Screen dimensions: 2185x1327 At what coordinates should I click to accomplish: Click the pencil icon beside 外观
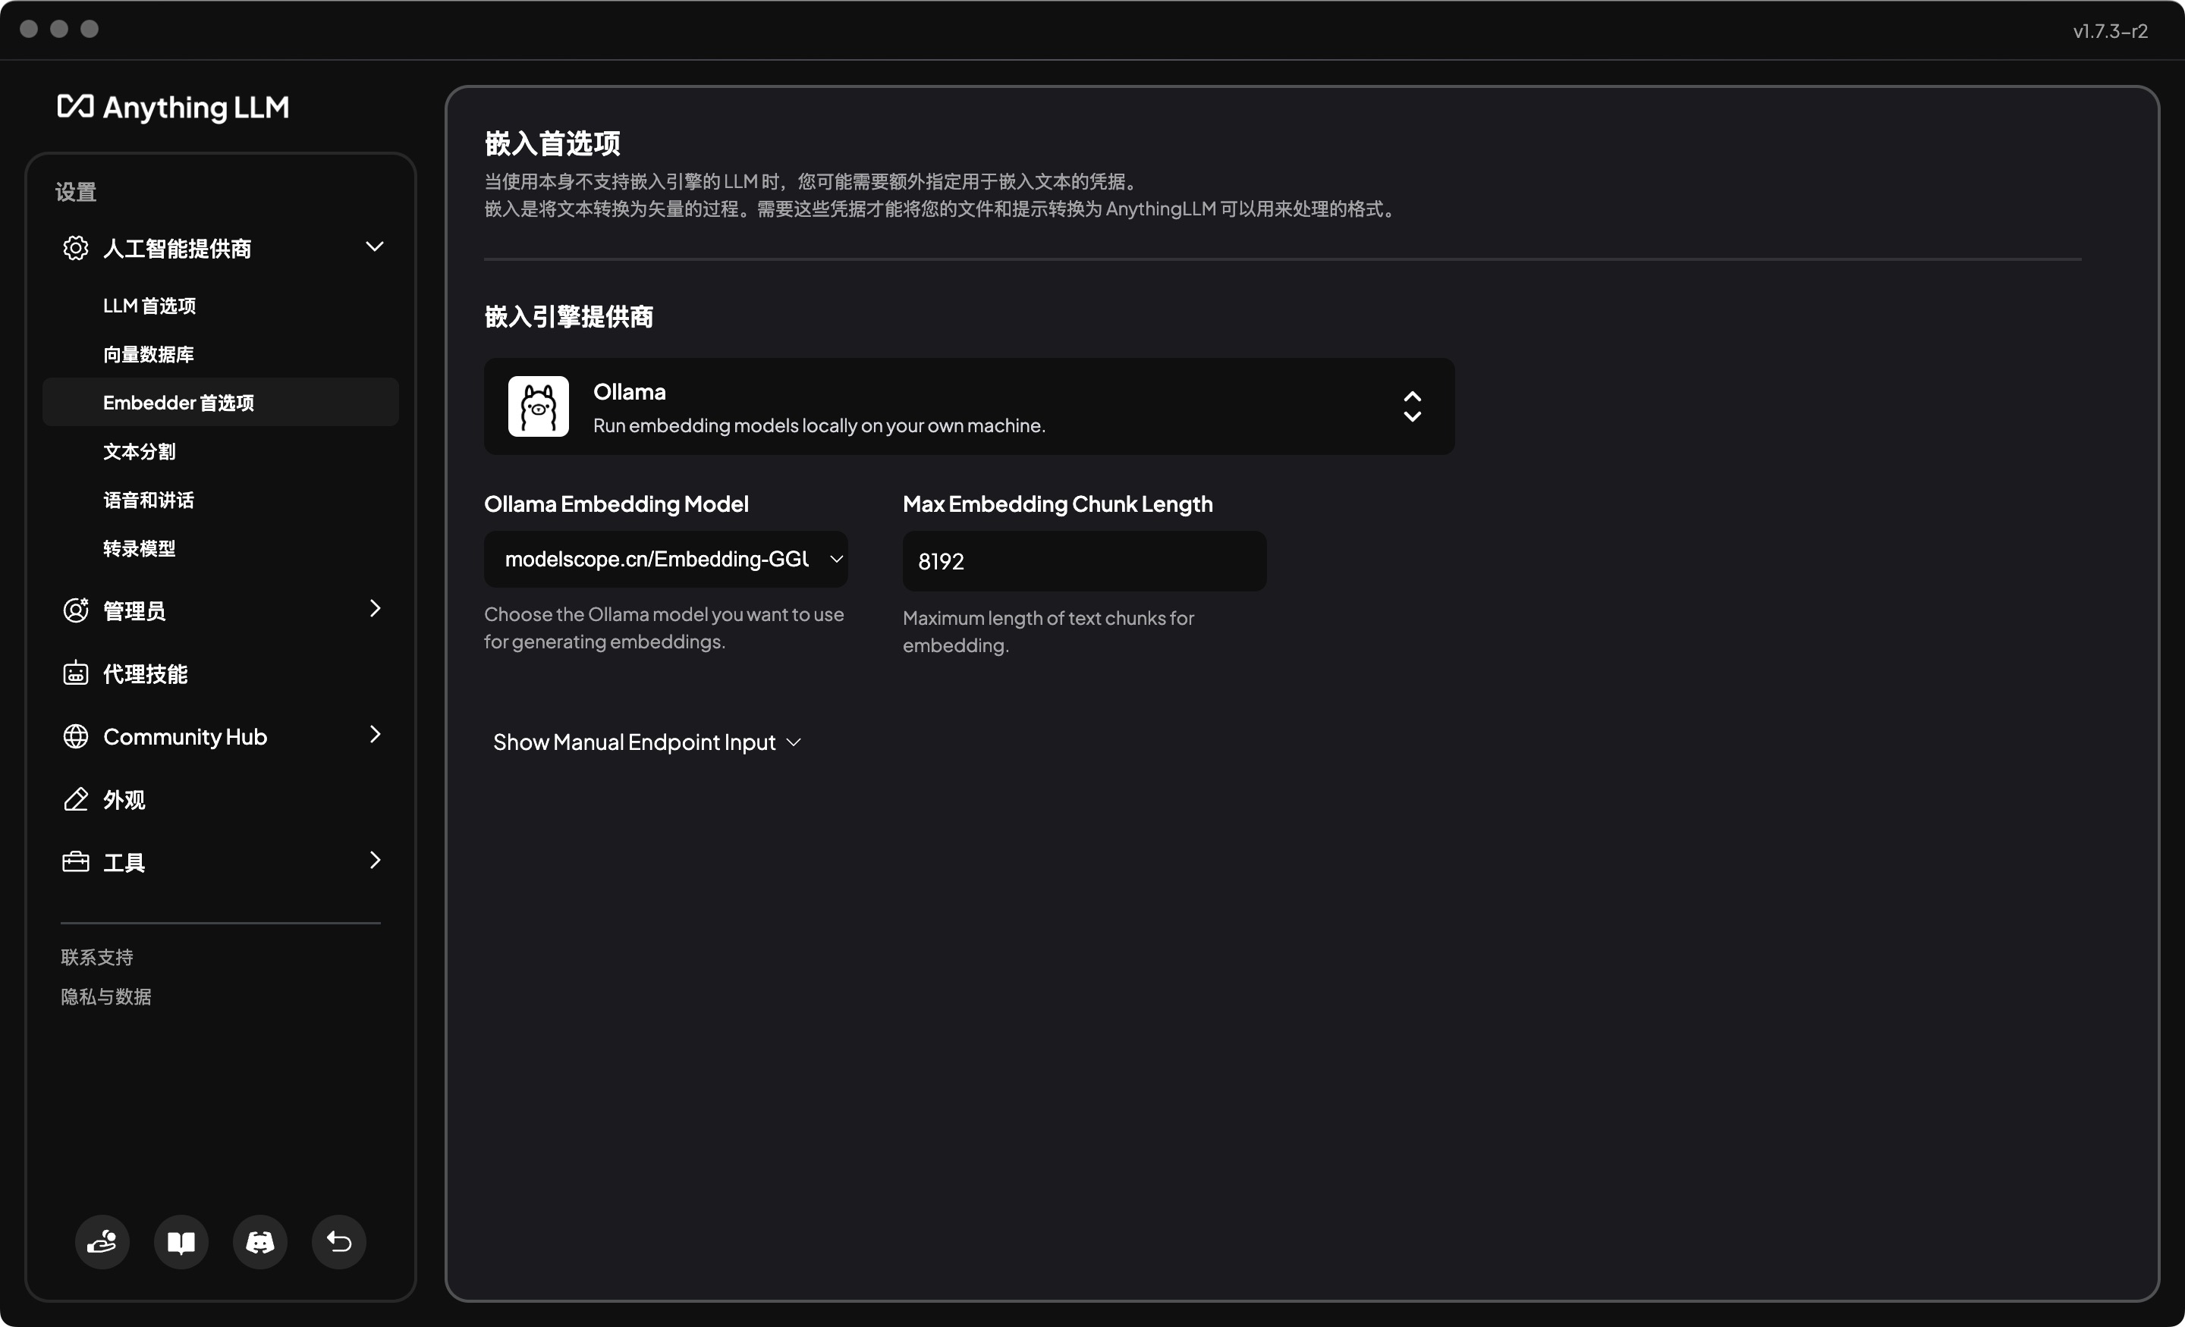click(75, 798)
